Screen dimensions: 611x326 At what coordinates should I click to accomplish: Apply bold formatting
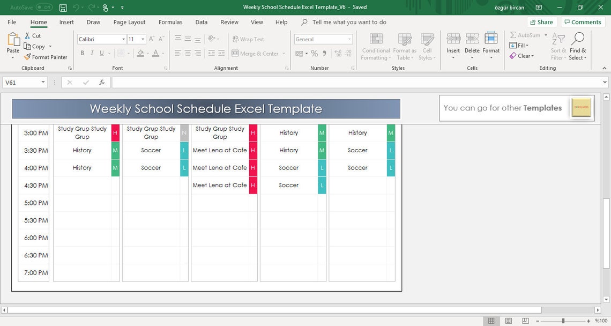click(x=81, y=53)
